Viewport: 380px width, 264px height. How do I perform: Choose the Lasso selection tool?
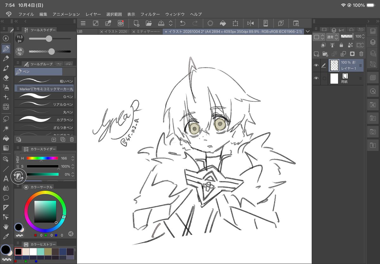pos(6,119)
